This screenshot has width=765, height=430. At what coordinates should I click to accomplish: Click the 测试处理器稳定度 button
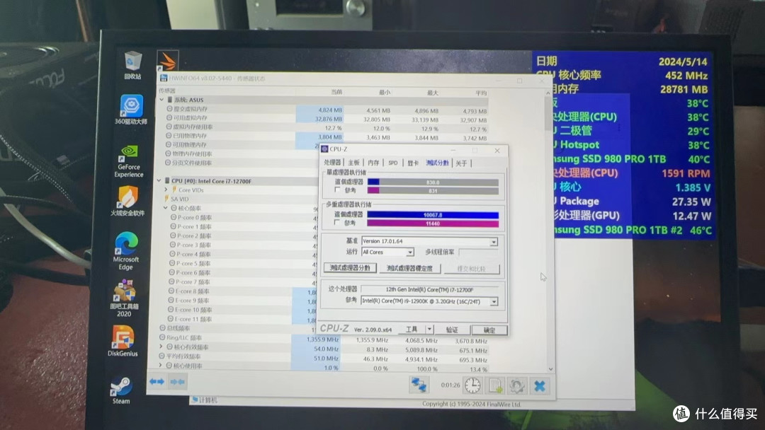click(x=410, y=268)
